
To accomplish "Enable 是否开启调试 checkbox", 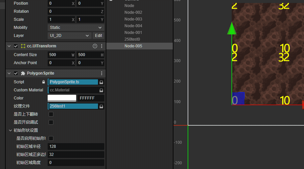I will coord(51,122).
